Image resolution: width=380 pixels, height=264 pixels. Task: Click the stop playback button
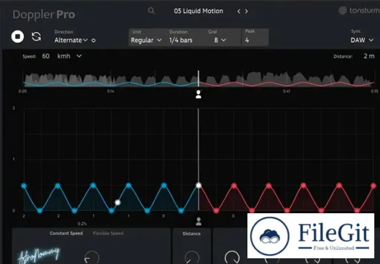[18, 36]
